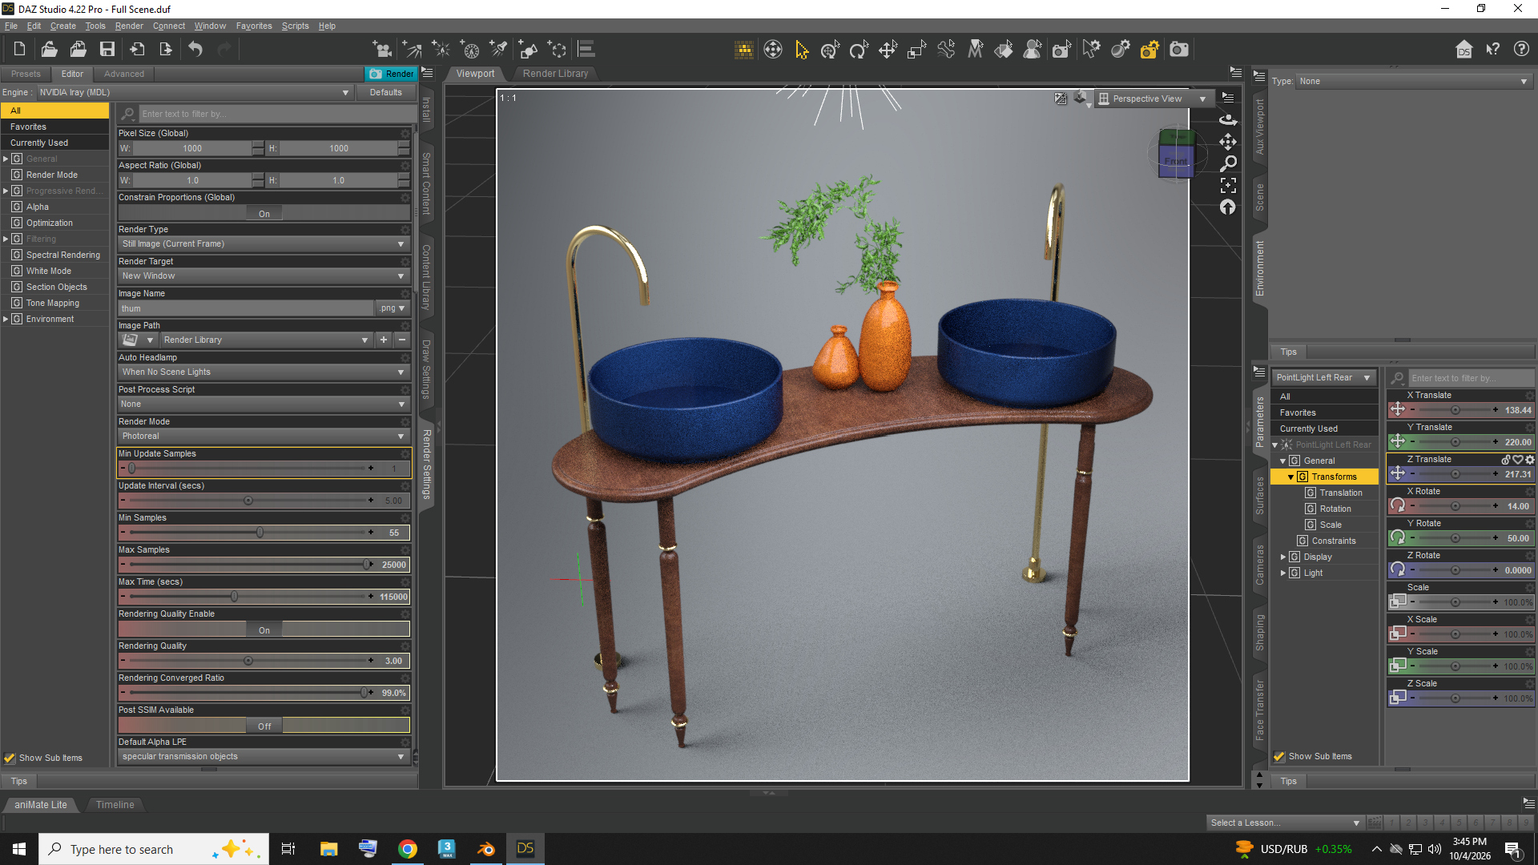
Task: Create a new null object
Action: tap(557, 50)
